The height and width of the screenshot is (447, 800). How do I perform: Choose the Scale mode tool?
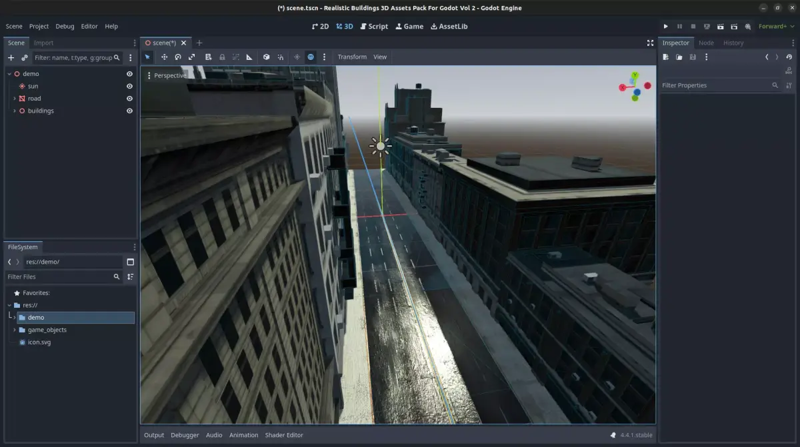coord(191,57)
